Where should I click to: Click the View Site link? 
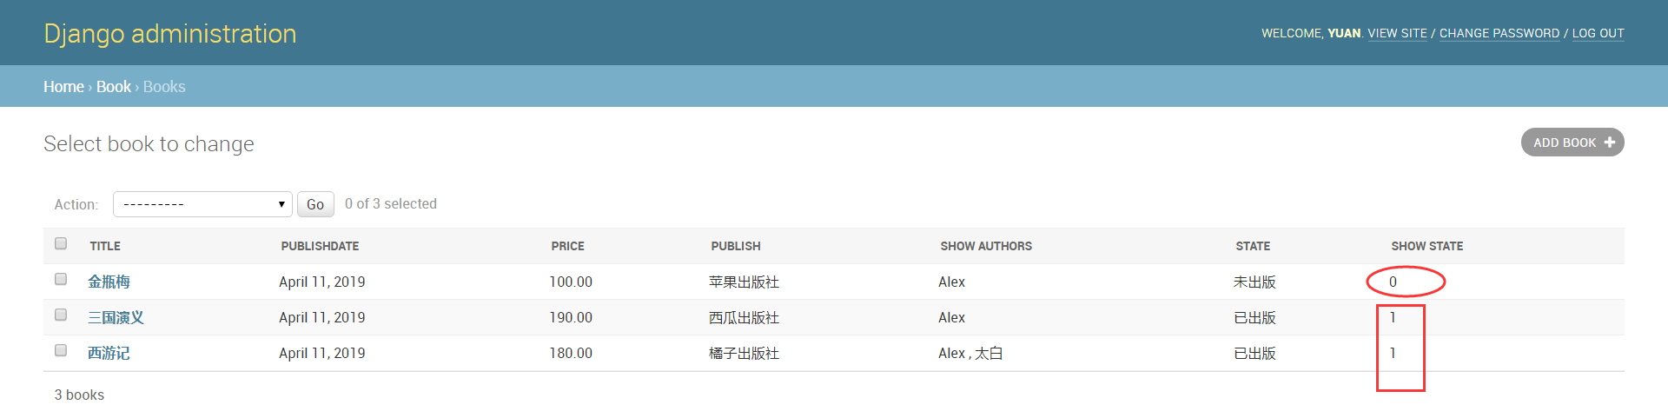coord(1397,33)
